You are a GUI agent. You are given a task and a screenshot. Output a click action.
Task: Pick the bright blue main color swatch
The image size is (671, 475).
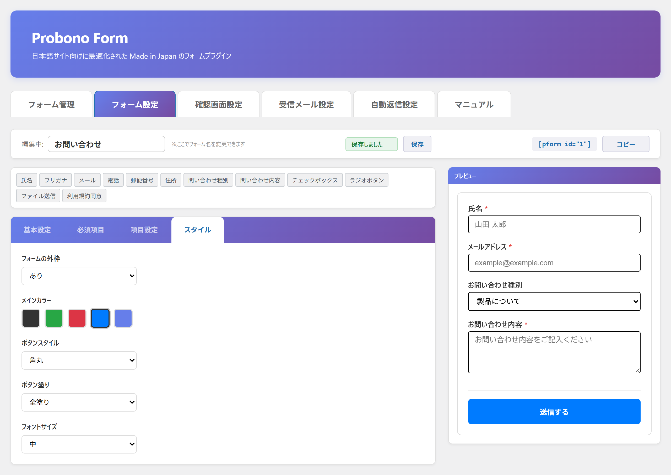point(100,318)
